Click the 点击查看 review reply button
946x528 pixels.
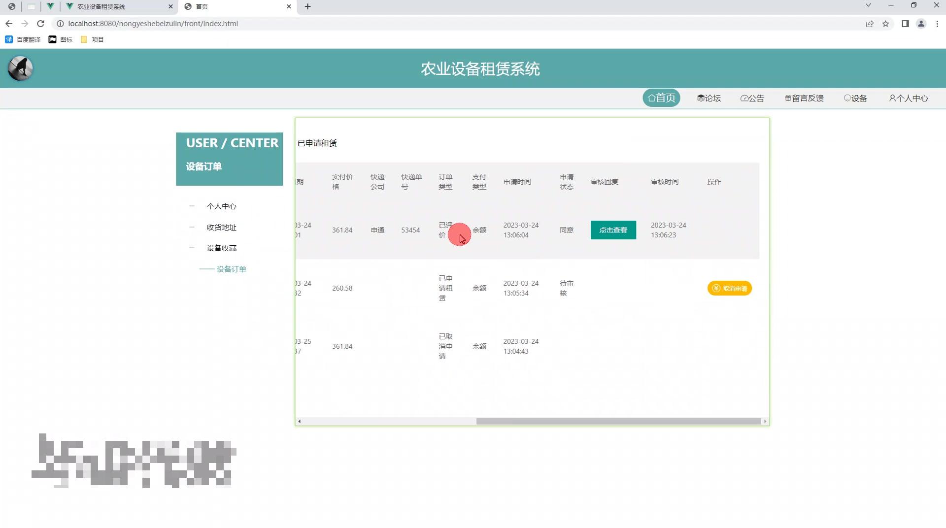coord(613,230)
